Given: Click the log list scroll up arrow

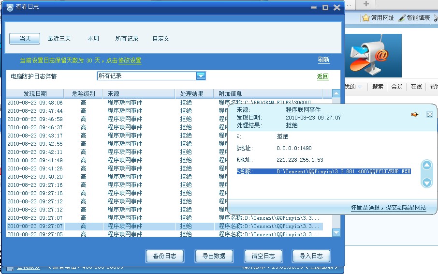Looking at the screenshot, I should 336,93.
